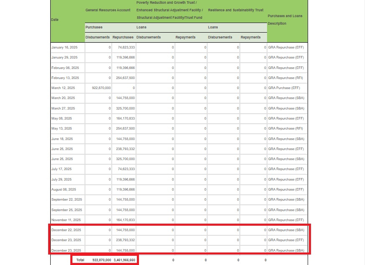The image size is (365, 265).
Task: Select the March 12, 2025 date cell
Action: click(x=63, y=88)
